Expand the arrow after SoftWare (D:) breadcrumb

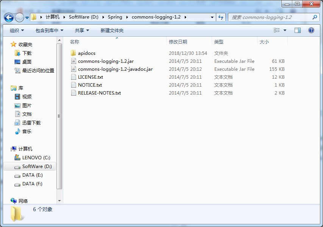pyautogui.click(x=103, y=17)
